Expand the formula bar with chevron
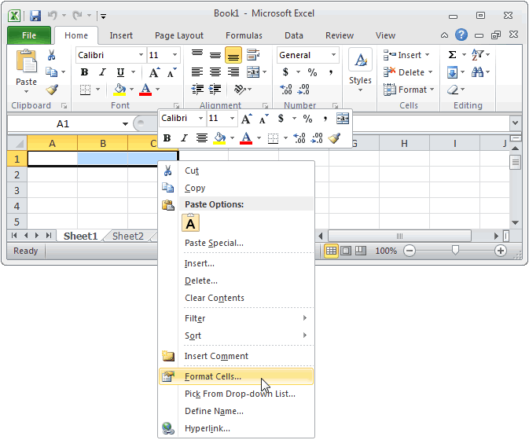Image resolution: width=529 pixels, height=440 pixels. (515, 123)
